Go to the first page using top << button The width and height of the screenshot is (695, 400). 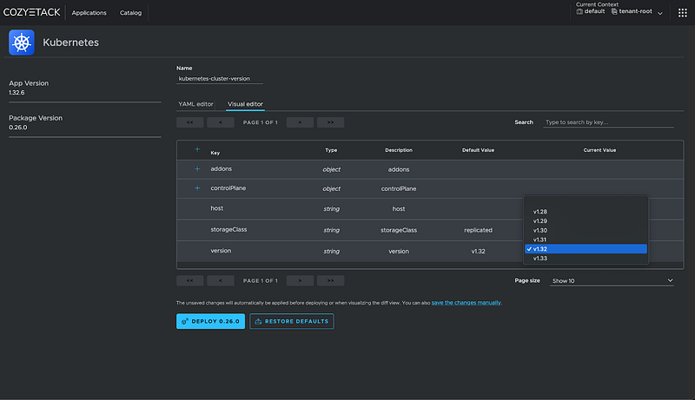[189, 122]
